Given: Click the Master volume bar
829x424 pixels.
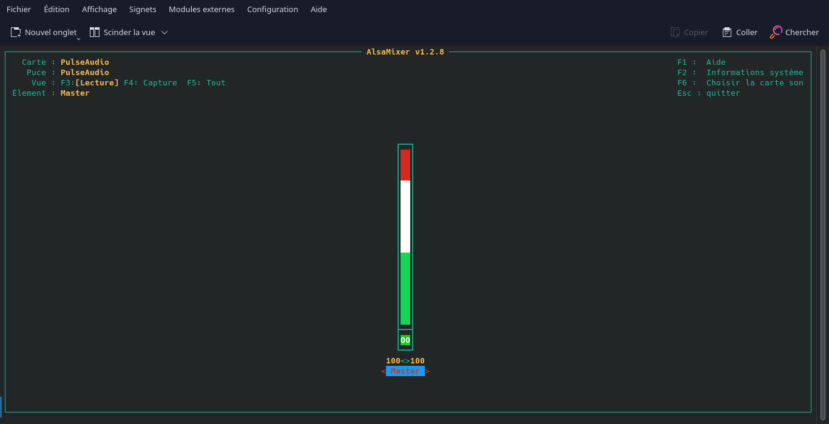Looking at the screenshot, I should coord(405,237).
